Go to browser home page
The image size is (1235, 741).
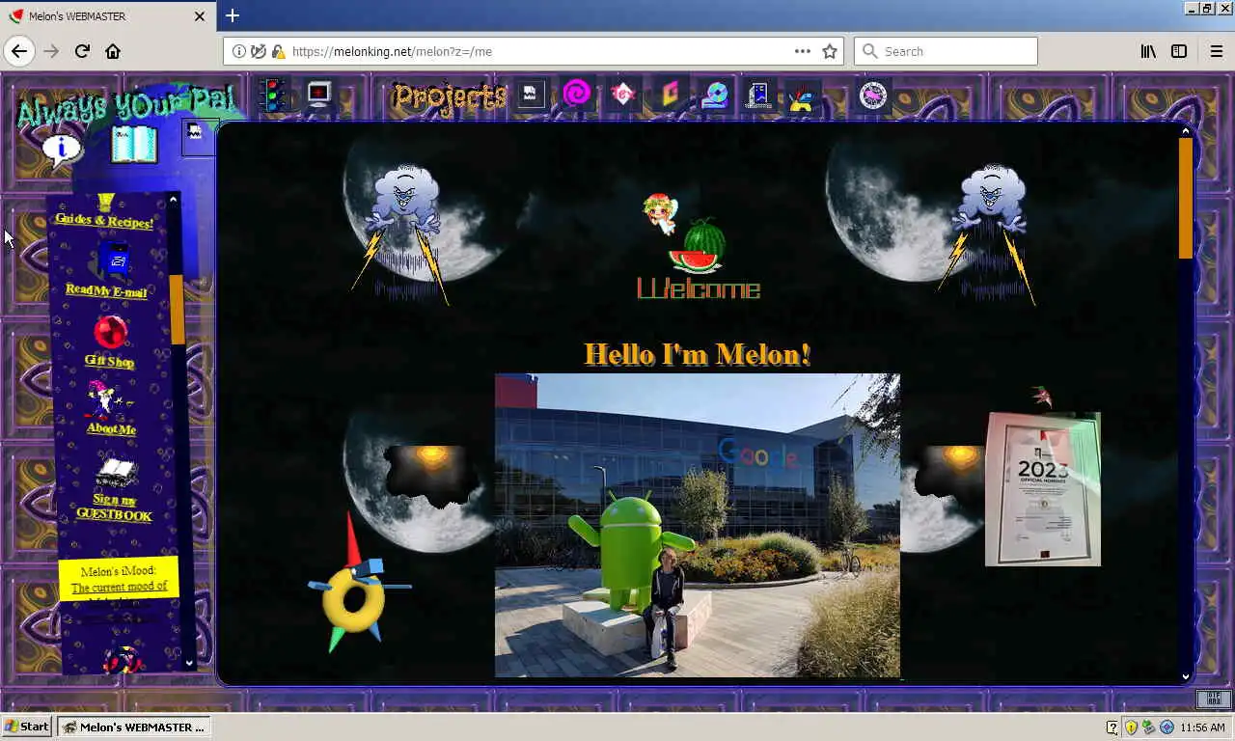tap(113, 51)
